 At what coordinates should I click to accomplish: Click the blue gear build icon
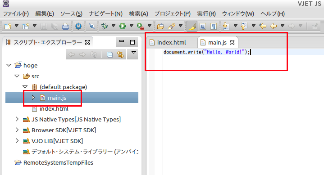tap(78, 26)
